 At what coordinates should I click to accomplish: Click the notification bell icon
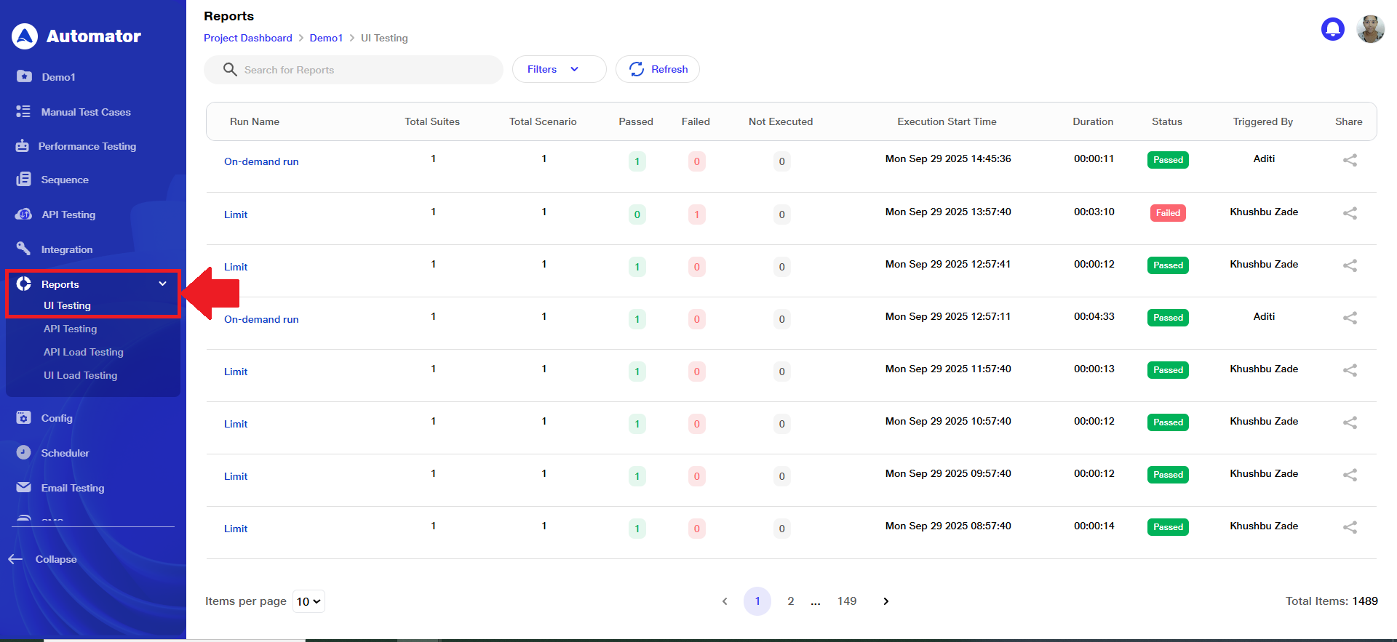coord(1332,29)
